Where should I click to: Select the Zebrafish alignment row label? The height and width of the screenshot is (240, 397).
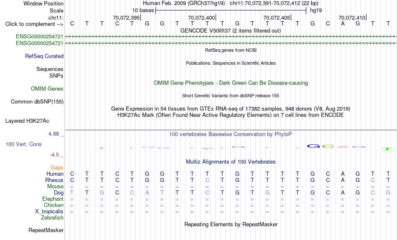click(52, 218)
